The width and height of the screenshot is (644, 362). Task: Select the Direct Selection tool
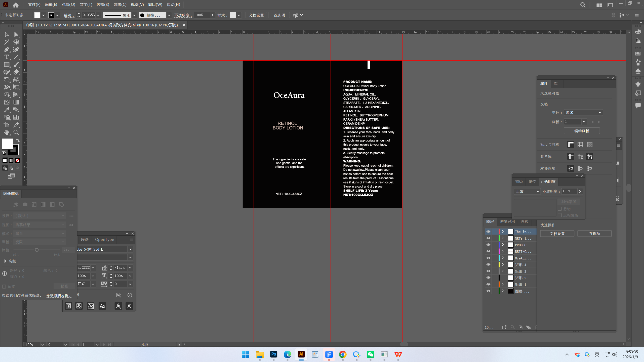pos(16,34)
